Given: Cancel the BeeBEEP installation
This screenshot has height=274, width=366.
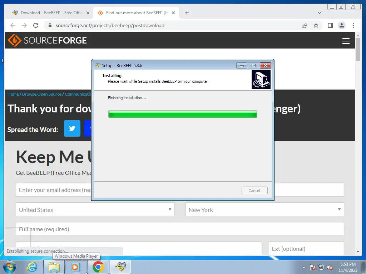Looking at the screenshot, I should [x=254, y=191].
